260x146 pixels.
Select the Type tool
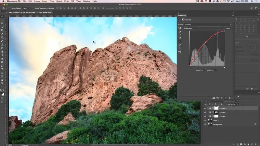[2, 69]
